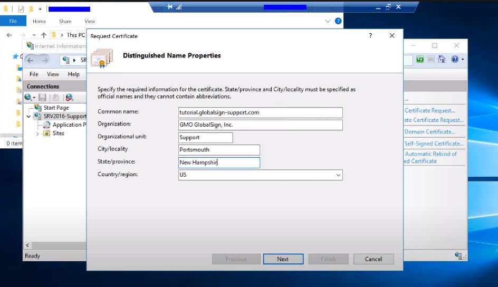
Task: Click Create Domain Certificate action link
Action: pyautogui.click(x=430, y=132)
